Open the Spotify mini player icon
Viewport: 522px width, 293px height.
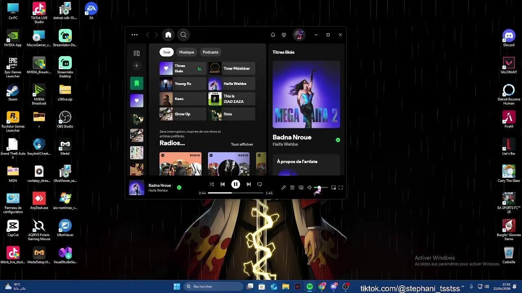pos(334,188)
